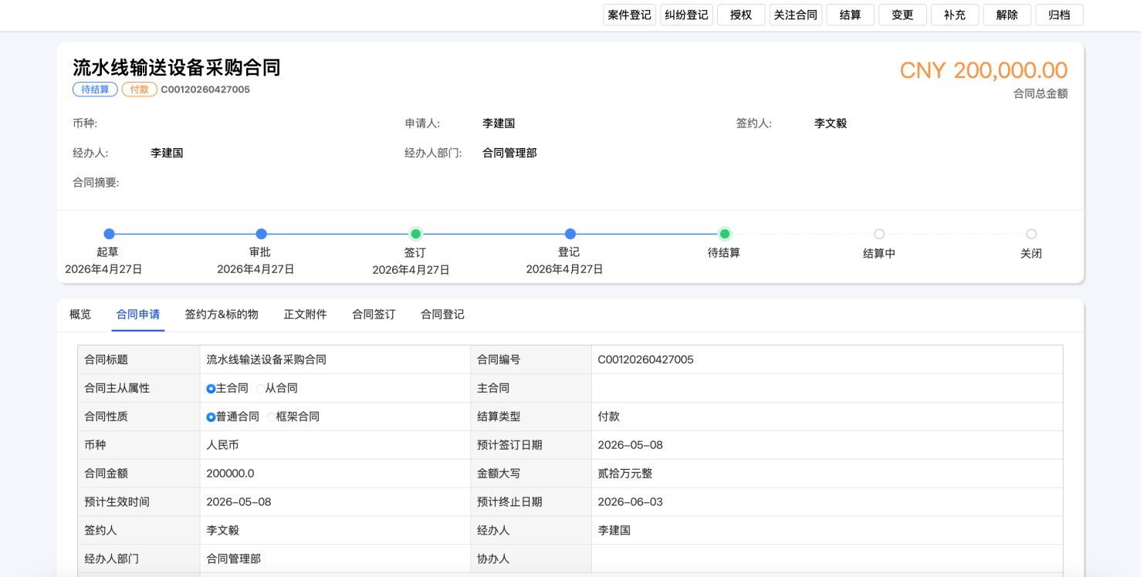Viewport: 1147px width, 577px height.
Task: Click the 解除 button
Action: point(1007,15)
